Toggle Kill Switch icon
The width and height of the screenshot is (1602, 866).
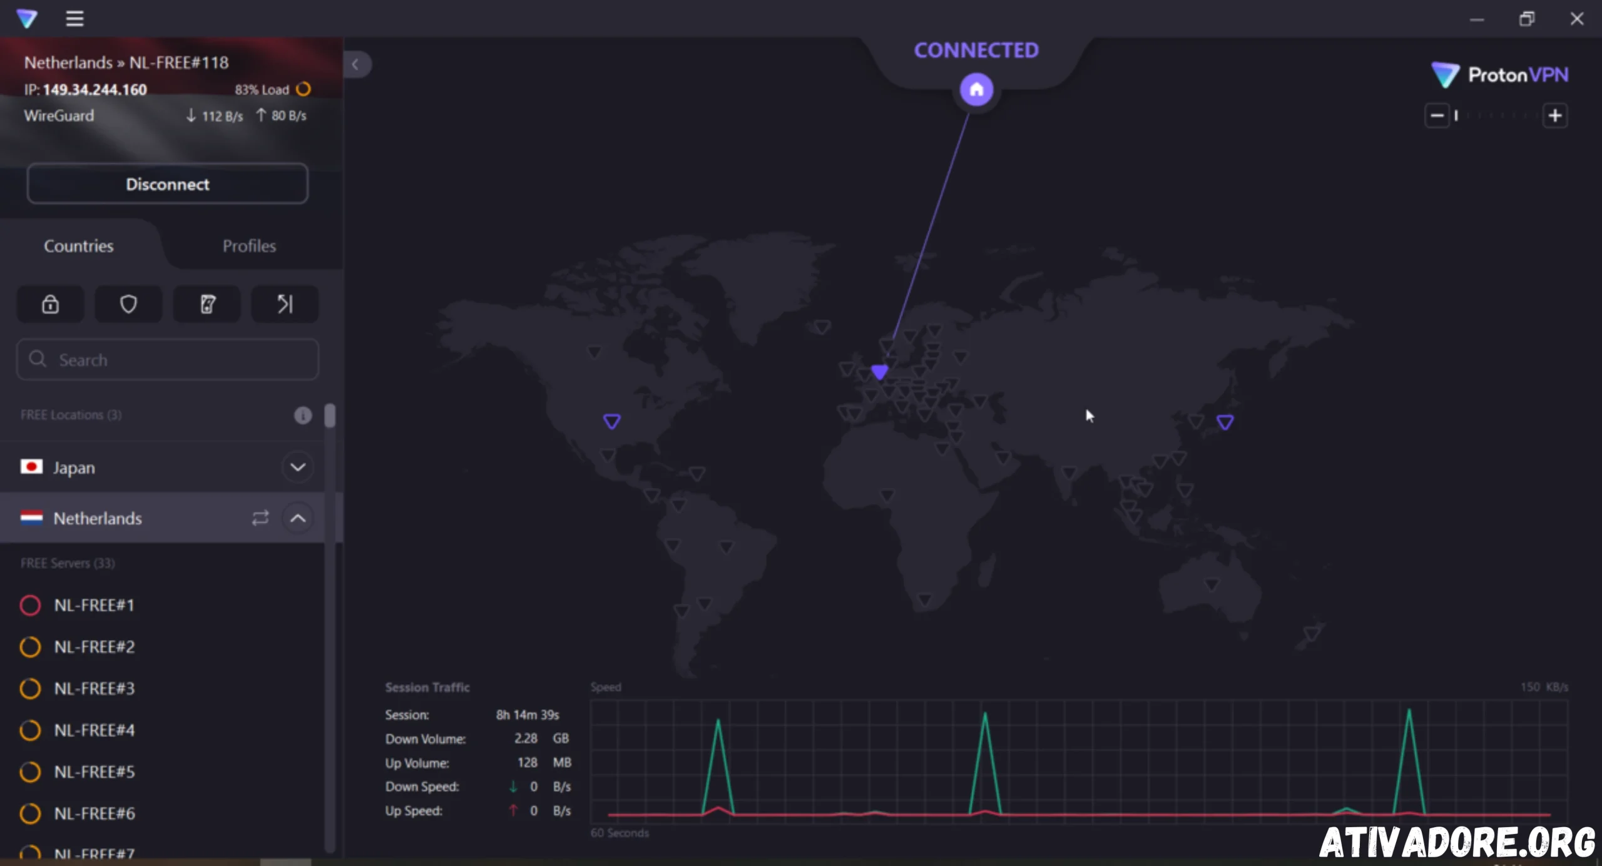coord(207,304)
